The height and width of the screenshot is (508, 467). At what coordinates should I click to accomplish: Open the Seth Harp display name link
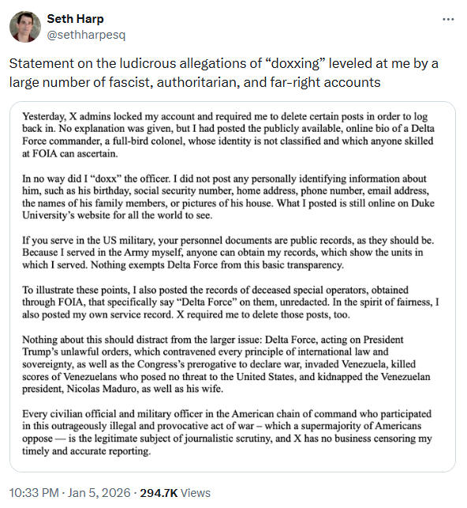click(76, 19)
